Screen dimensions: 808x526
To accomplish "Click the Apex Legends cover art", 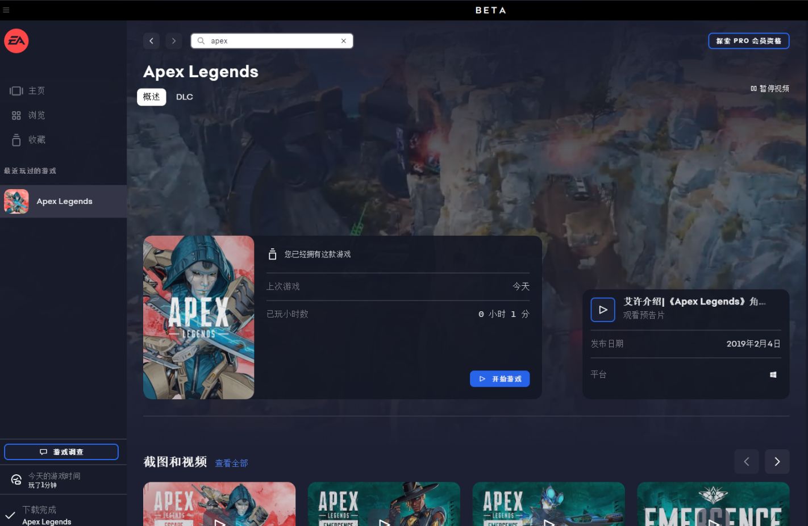I will pyautogui.click(x=199, y=317).
